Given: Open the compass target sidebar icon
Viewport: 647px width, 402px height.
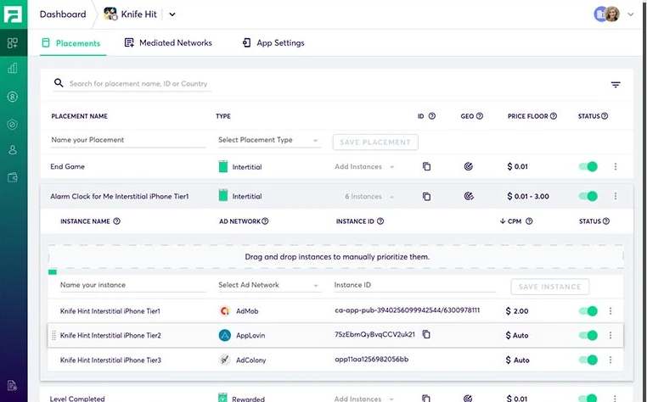Looking at the screenshot, I should 13,124.
